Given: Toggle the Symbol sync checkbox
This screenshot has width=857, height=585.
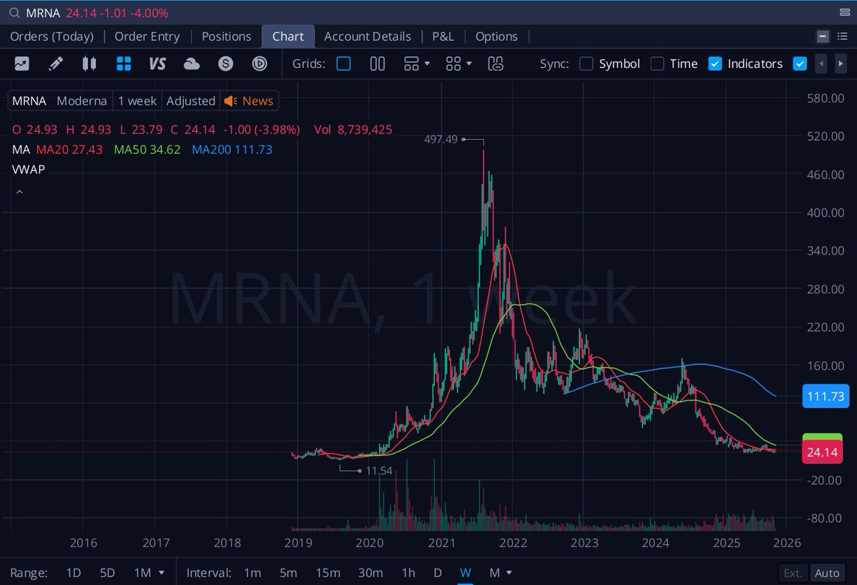Looking at the screenshot, I should click(586, 63).
